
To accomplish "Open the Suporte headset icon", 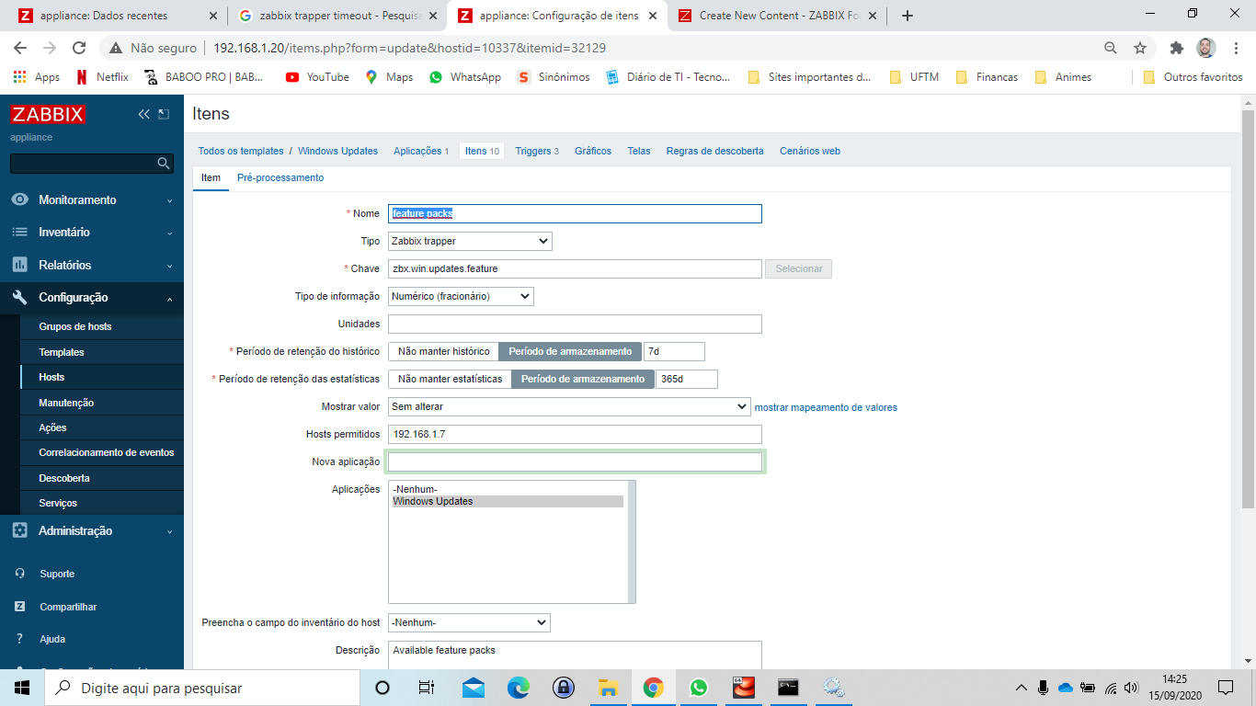I will pyautogui.click(x=20, y=573).
